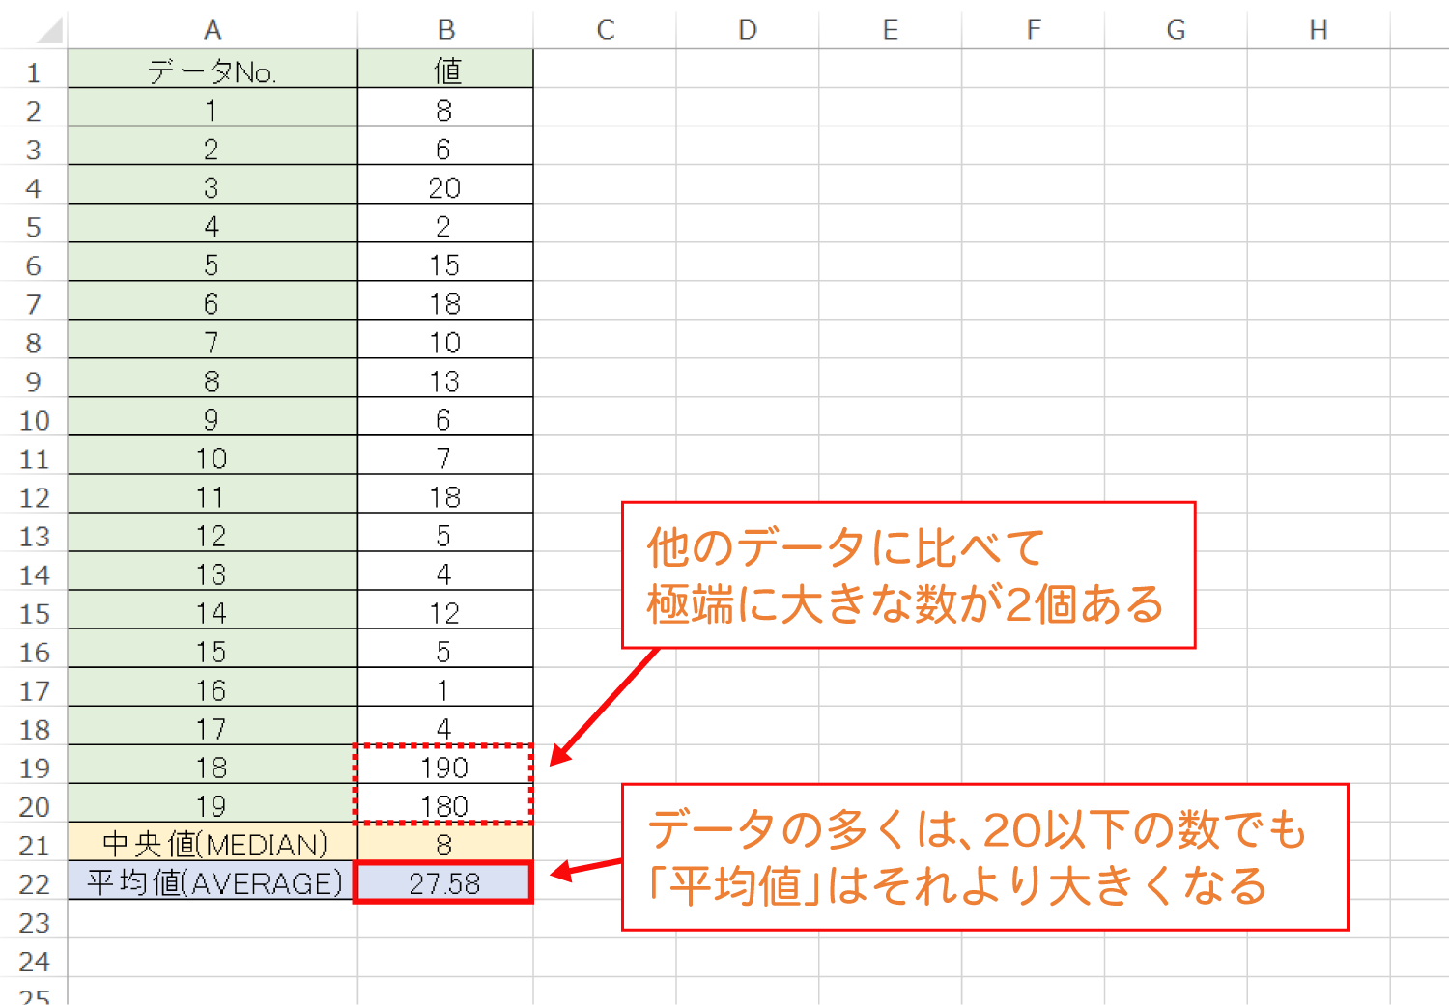The width and height of the screenshot is (1449, 1005).
Task: Select value cell containing 1
Action: coord(445,687)
